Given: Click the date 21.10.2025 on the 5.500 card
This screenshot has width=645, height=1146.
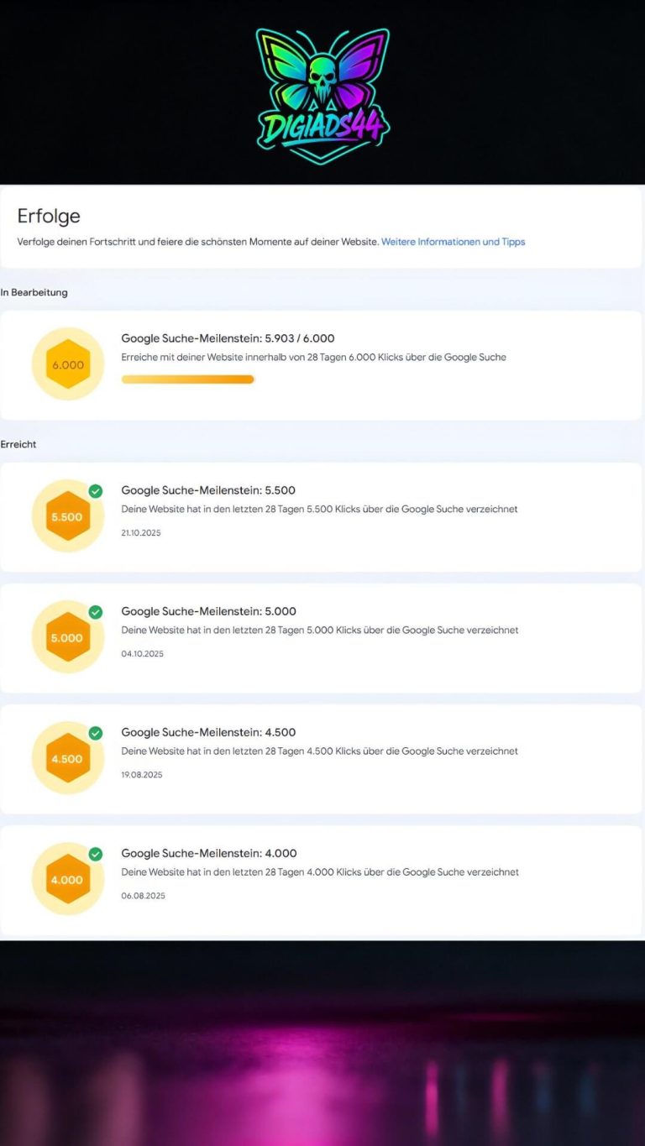Looking at the screenshot, I should 141,532.
